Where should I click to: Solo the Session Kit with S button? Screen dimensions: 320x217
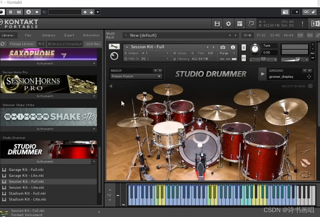click(x=244, y=48)
